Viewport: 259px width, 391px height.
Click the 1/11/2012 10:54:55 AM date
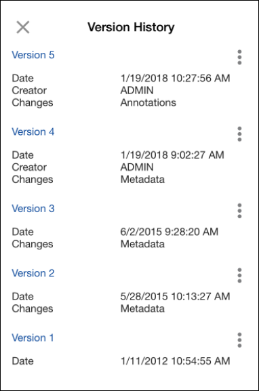(175, 361)
